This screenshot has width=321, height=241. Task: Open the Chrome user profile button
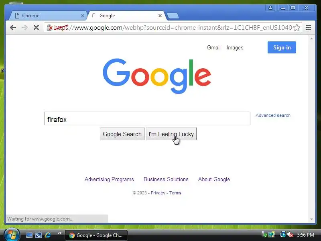(x=270, y=8)
